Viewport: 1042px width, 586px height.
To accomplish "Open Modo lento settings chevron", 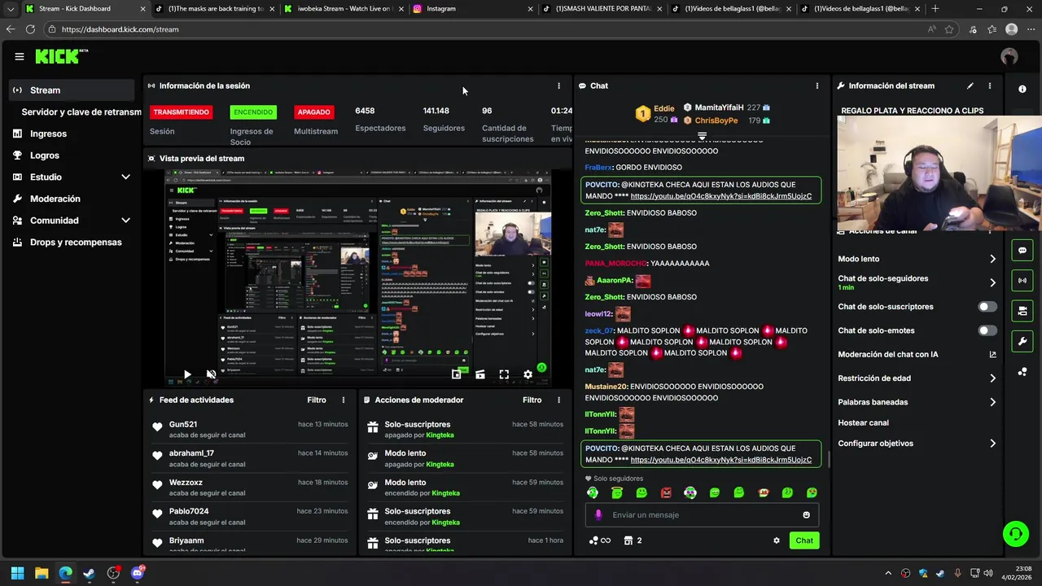I will [x=992, y=259].
